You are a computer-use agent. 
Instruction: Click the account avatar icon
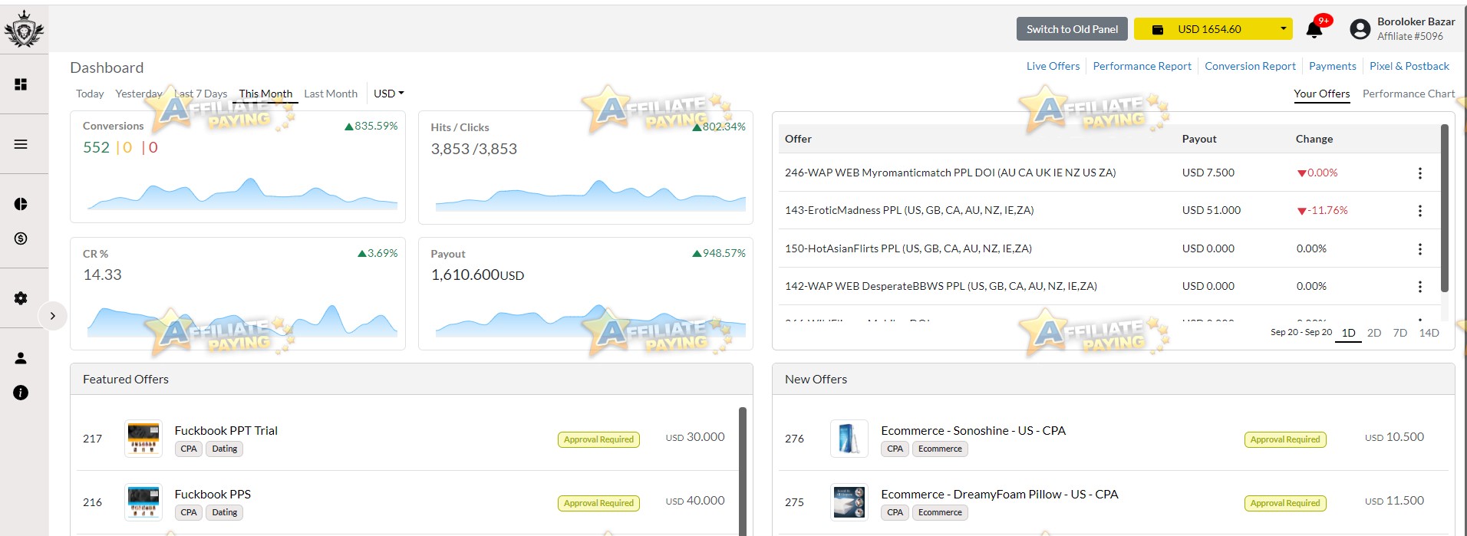[x=1360, y=29]
